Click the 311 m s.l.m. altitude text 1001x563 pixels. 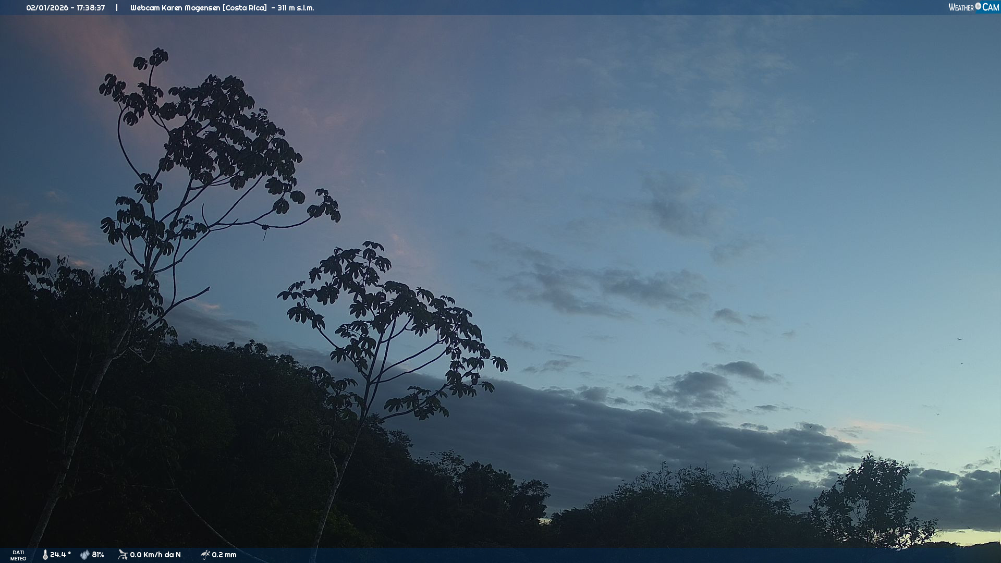pos(296,8)
